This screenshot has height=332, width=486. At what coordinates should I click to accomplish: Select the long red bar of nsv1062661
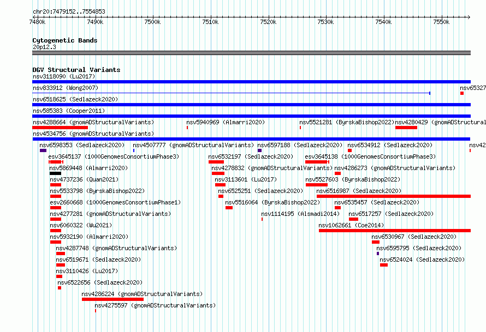click(395, 231)
